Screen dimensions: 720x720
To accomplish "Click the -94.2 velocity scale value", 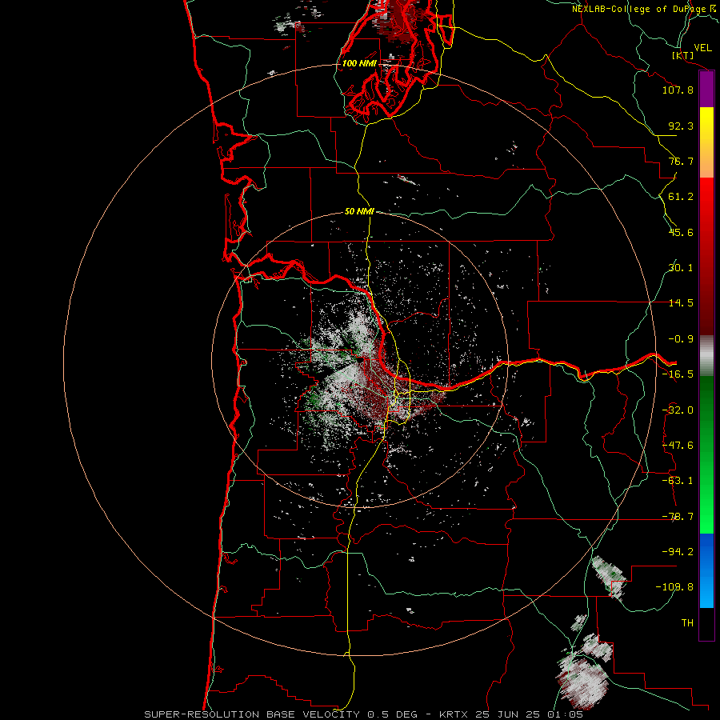I will pos(678,551).
